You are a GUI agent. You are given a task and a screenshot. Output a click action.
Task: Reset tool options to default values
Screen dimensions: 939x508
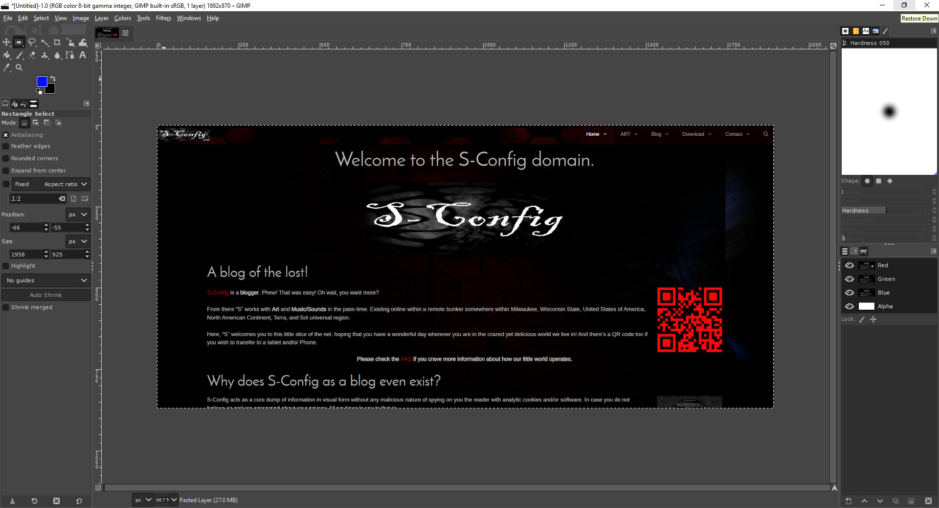(79, 501)
